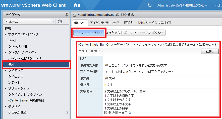Open ライセンス child item
Viewport: 222px width, 119px height.
click(x=16, y=76)
